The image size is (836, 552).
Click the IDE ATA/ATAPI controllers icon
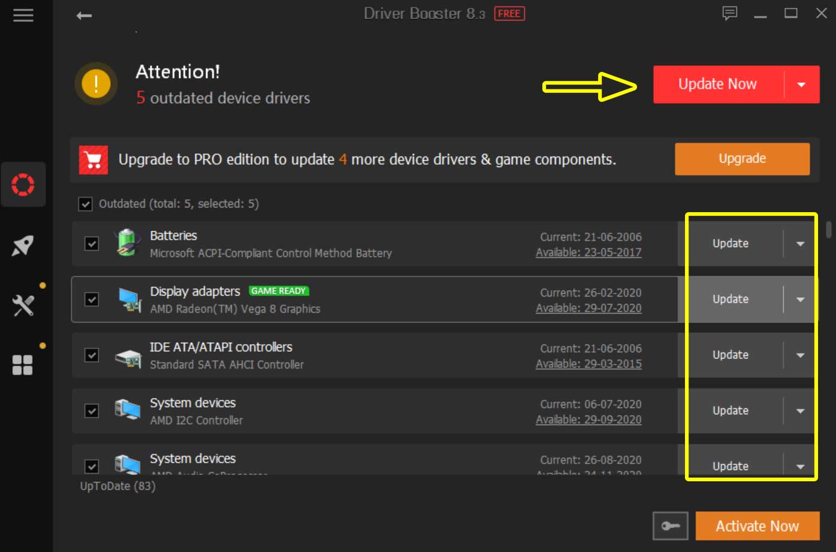pos(128,358)
